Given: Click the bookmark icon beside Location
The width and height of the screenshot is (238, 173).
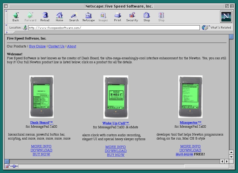Looking at the screenshot, I should point(25,28).
